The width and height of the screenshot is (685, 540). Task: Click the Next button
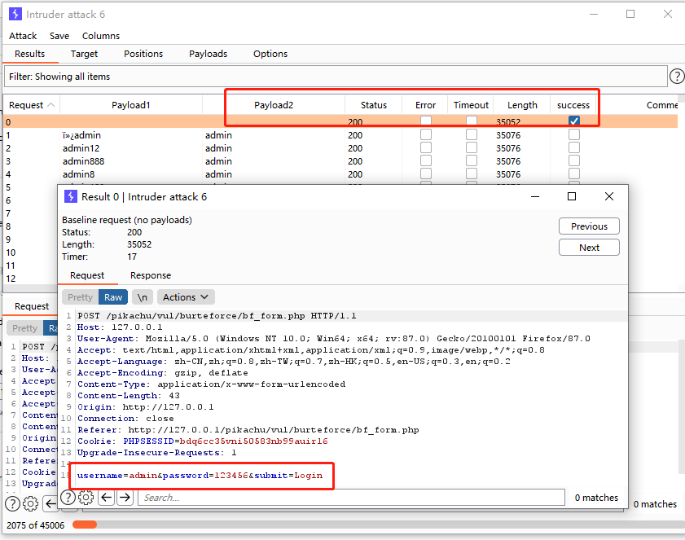(589, 247)
